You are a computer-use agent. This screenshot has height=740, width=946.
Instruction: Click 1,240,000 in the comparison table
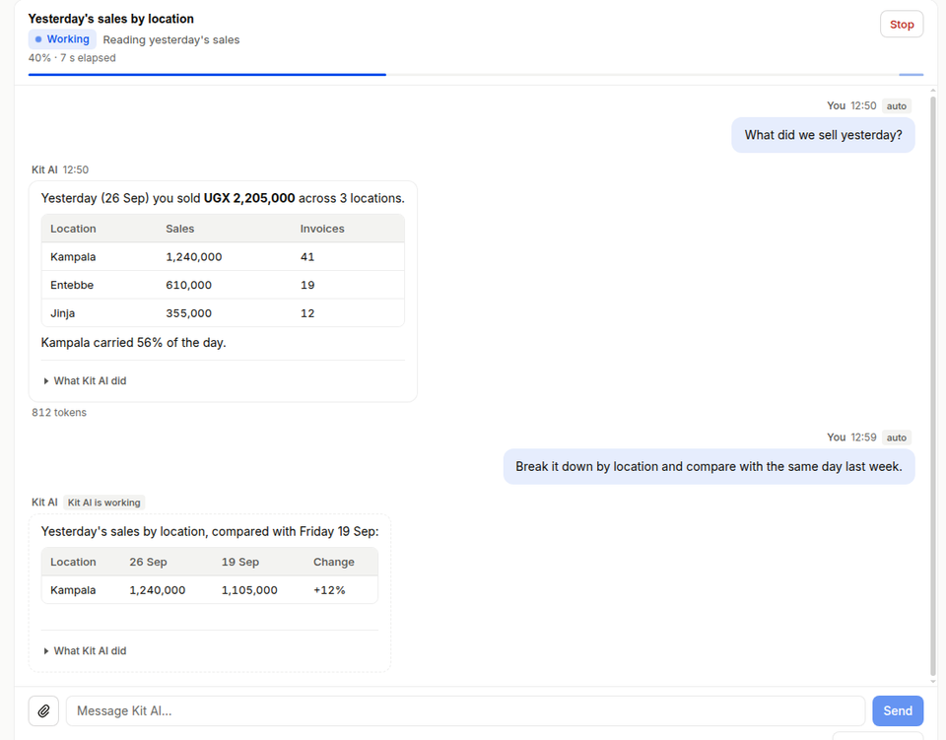coord(158,590)
